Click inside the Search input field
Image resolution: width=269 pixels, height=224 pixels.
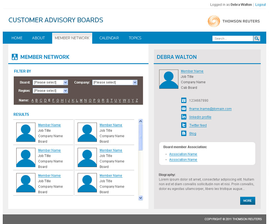[x=233, y=38]
